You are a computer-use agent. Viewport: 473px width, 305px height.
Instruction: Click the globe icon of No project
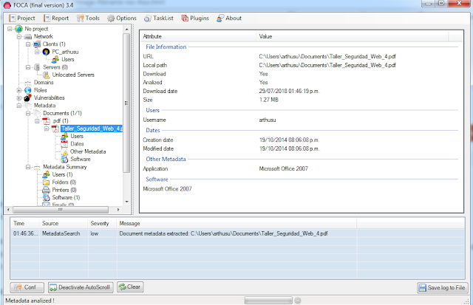tap(18, 29)
